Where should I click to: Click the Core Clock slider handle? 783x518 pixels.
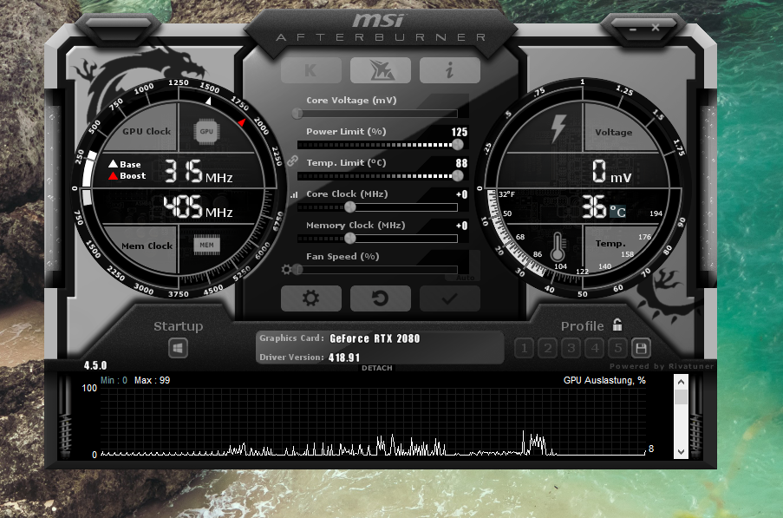350,207
